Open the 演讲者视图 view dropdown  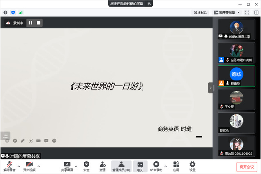(x=228, y=13)
